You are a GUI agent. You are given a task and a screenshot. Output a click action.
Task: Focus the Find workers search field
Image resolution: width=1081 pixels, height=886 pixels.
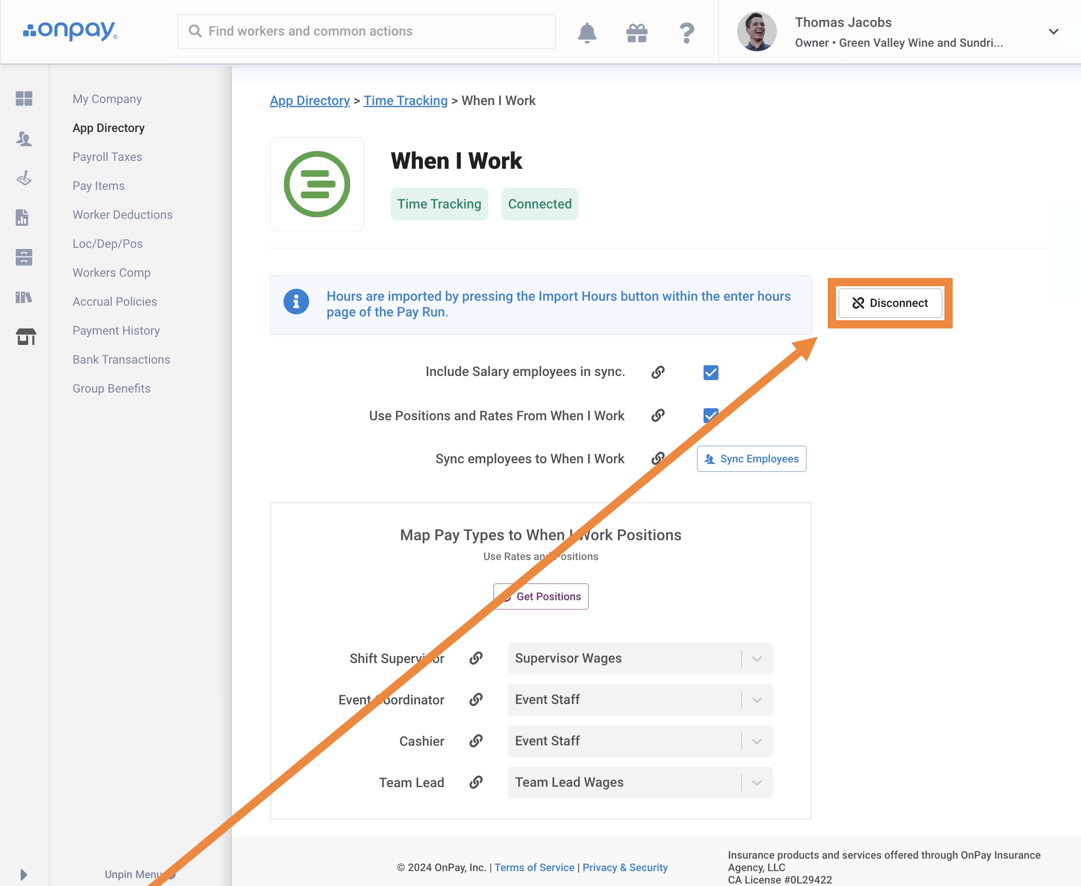tap(367, 31)
